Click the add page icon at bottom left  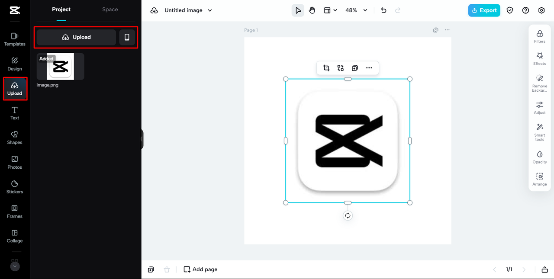pyautogui.click(x=151, y=269)
